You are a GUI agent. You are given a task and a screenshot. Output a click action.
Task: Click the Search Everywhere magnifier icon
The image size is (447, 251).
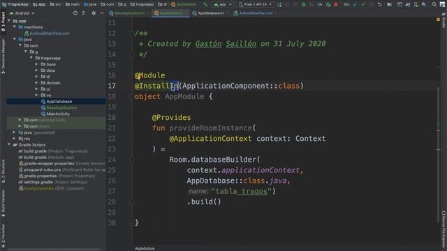pyautogui.click(x=434, y=5)
